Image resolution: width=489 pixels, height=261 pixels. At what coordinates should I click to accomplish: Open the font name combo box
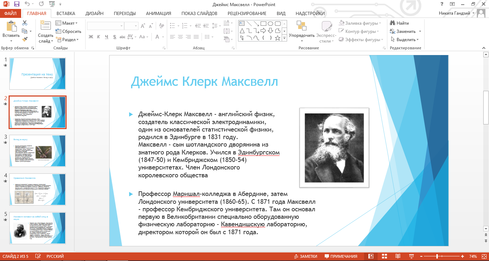point(105,26)
